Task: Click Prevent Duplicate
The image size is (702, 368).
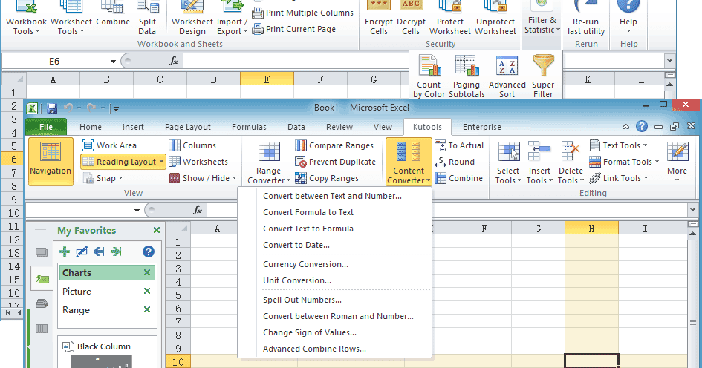Action: click(335, 162)
